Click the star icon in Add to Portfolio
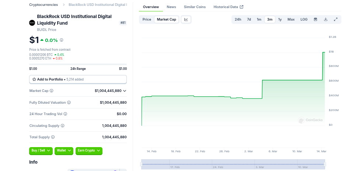348x171 pixels. point(34,79)
